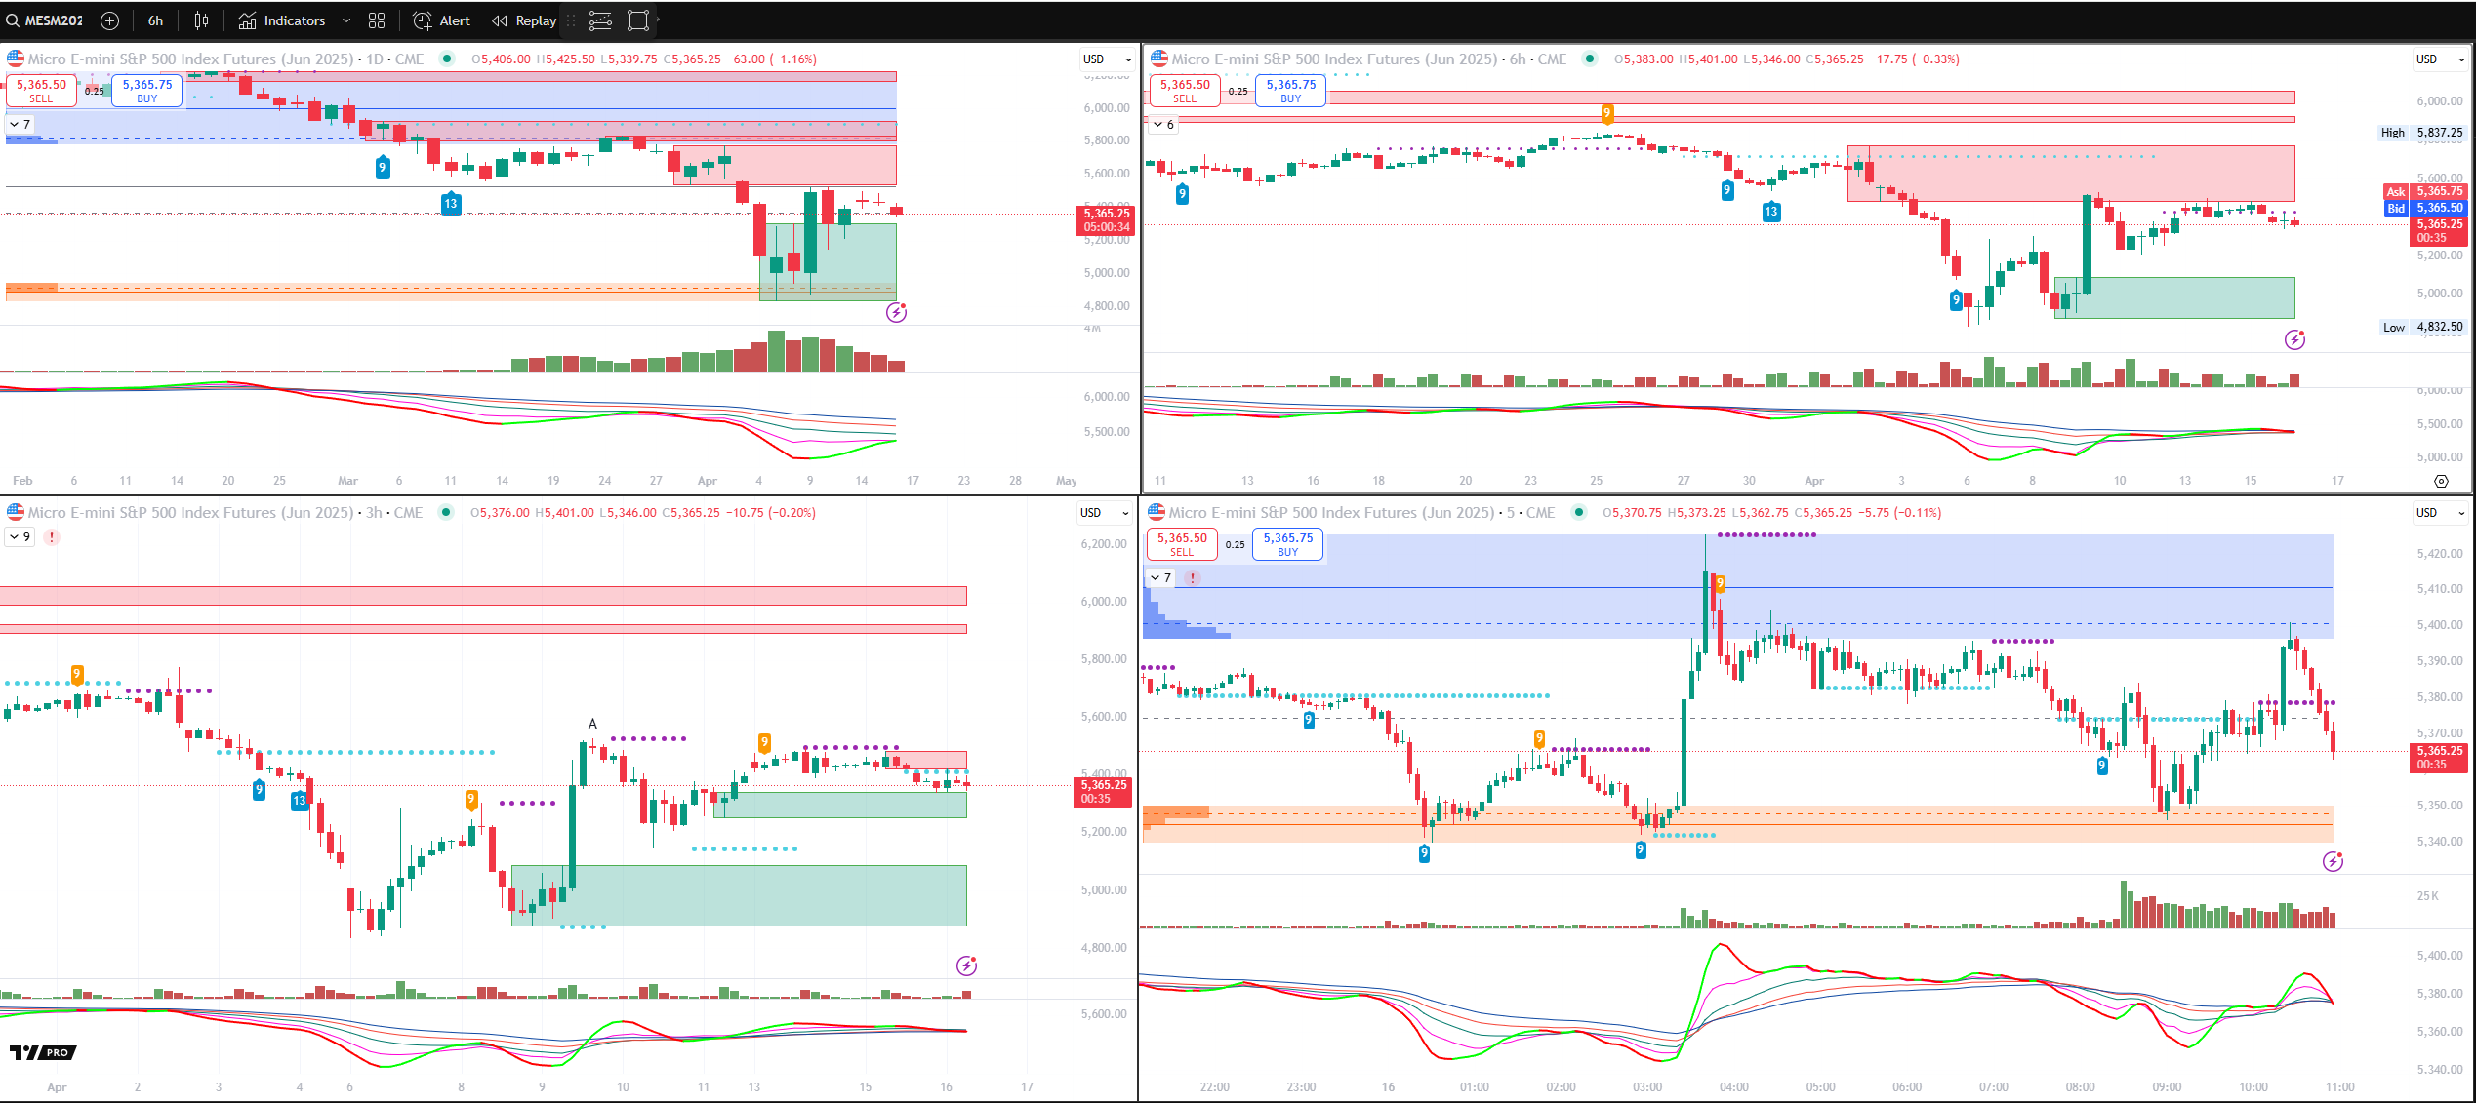Click blue 13 marker on 1D chart
Screen dimensions: 2476x1103
(x=450, y=204)
